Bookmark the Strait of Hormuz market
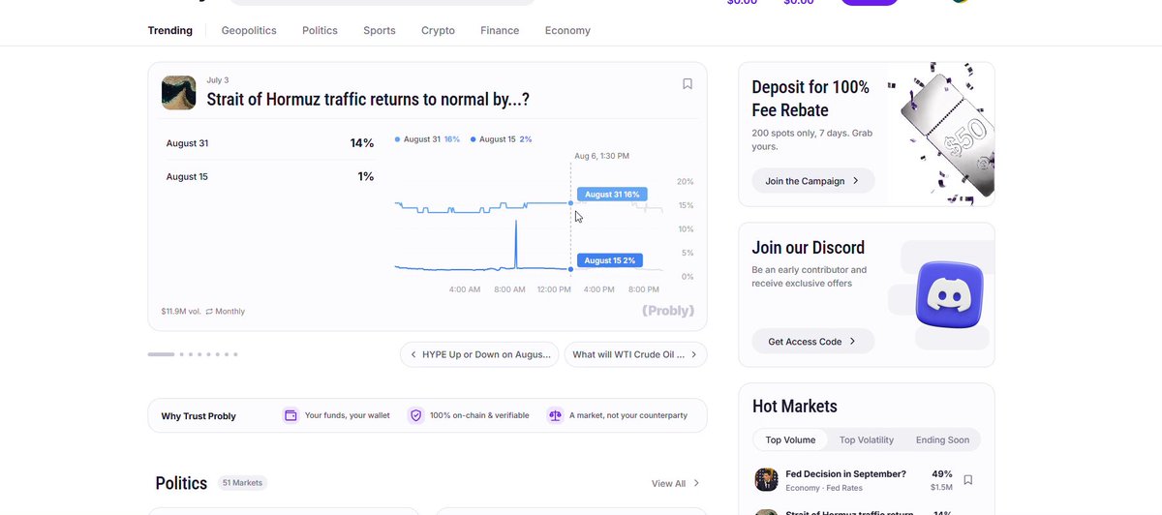This screenshot has width=1162, height=515. tap(688, 84)
